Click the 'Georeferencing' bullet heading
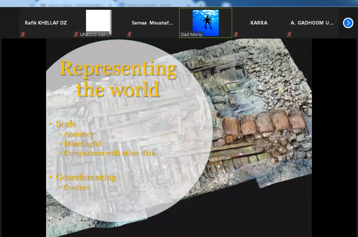Screen dimensions: 358x237 tap(86, 177)
